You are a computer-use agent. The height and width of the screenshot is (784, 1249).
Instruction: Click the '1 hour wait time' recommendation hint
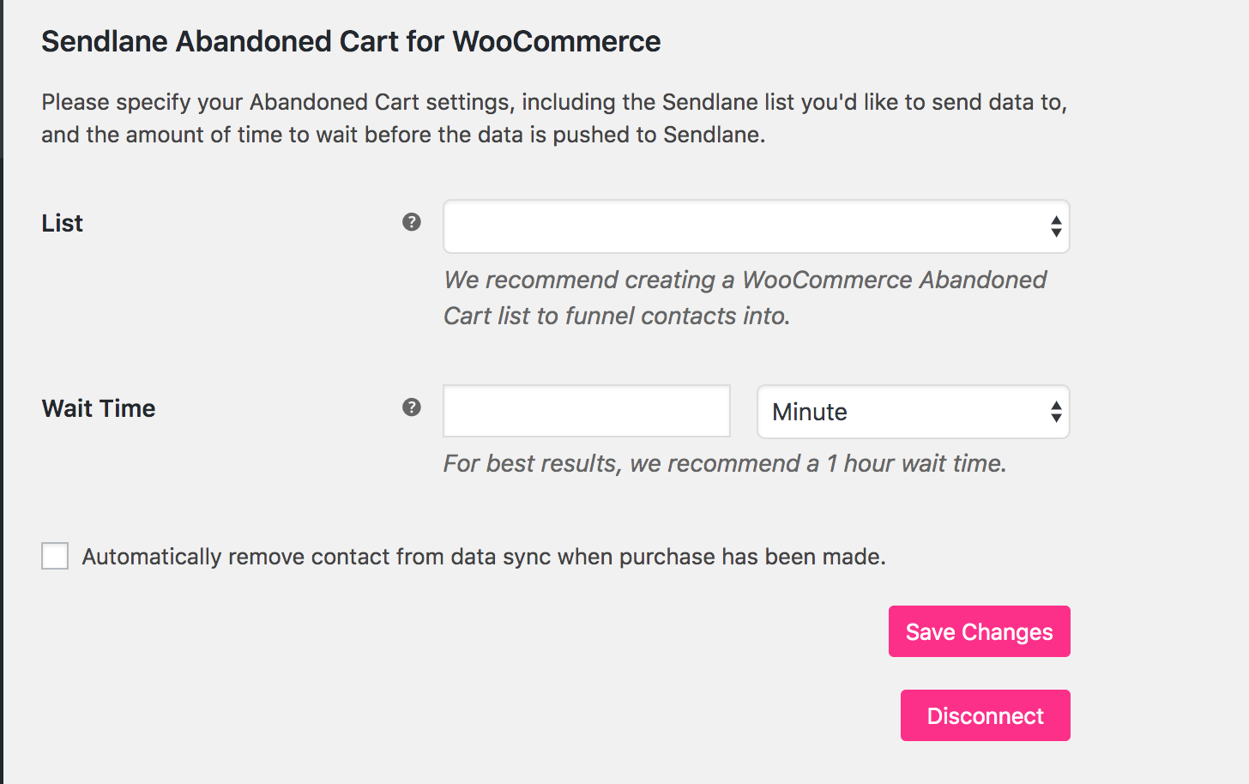point(725,463)
